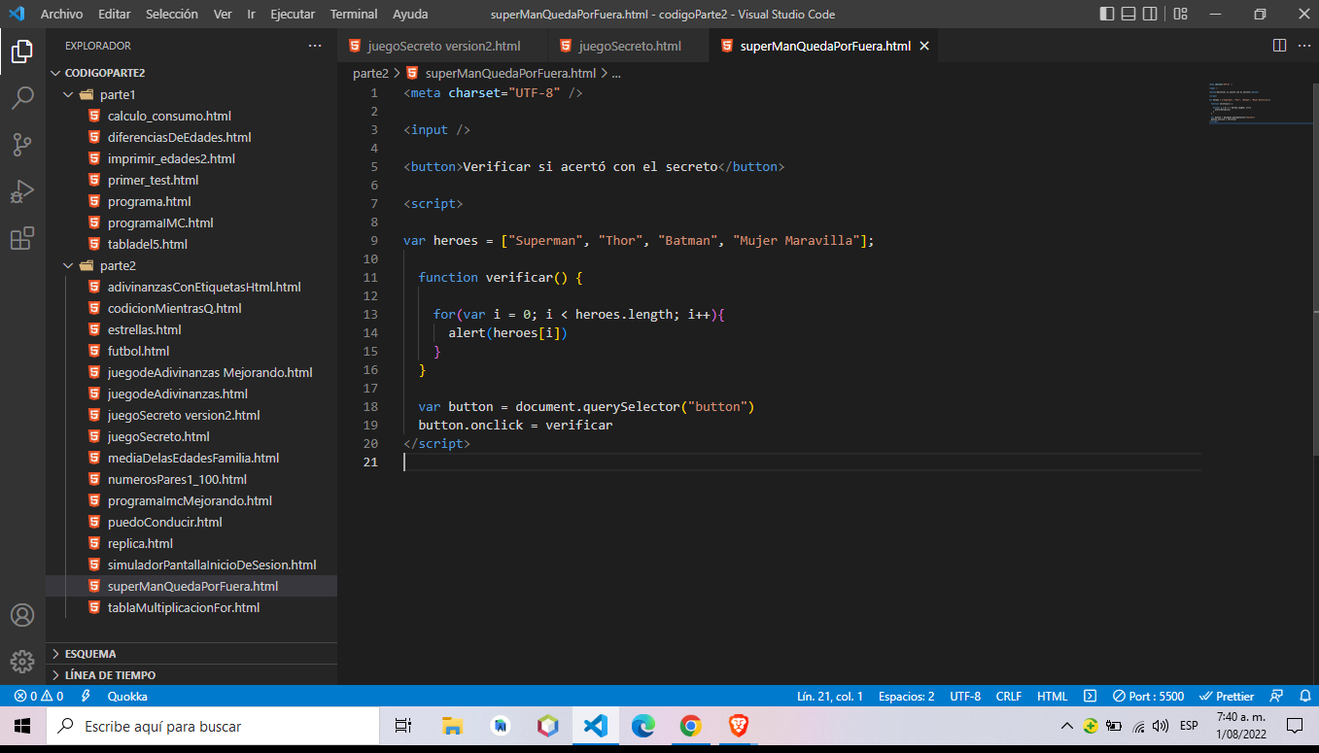Collapse the parte2 folder
Screen dimensions: 1319x753
coord(191,265)
